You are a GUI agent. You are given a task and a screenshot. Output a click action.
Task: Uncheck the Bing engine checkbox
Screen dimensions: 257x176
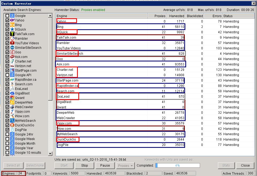pos(7,25)
